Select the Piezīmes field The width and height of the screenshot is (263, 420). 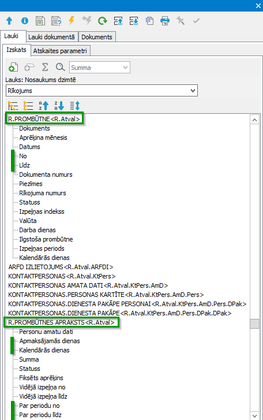tap(31, 184)
